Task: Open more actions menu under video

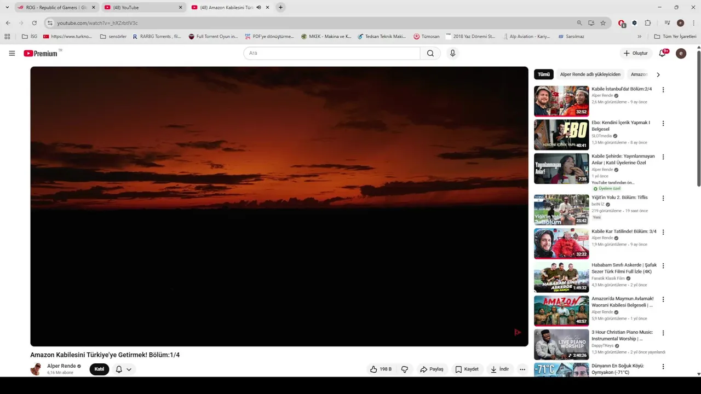Action: coord(522,369)
